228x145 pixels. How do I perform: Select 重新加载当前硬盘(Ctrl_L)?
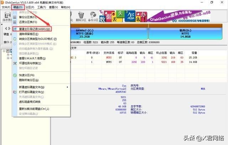(34, 109)
